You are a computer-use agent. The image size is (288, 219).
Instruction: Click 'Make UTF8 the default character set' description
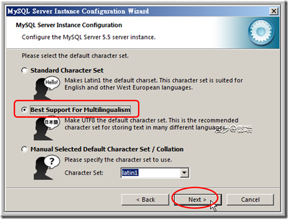tap(152, 124)
